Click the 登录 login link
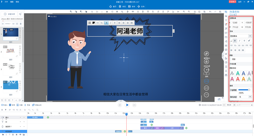254x136 pixels. tap(240, 2)
